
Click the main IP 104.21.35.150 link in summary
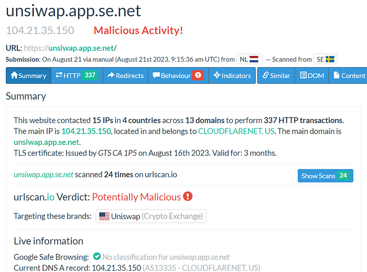point(86,131)
